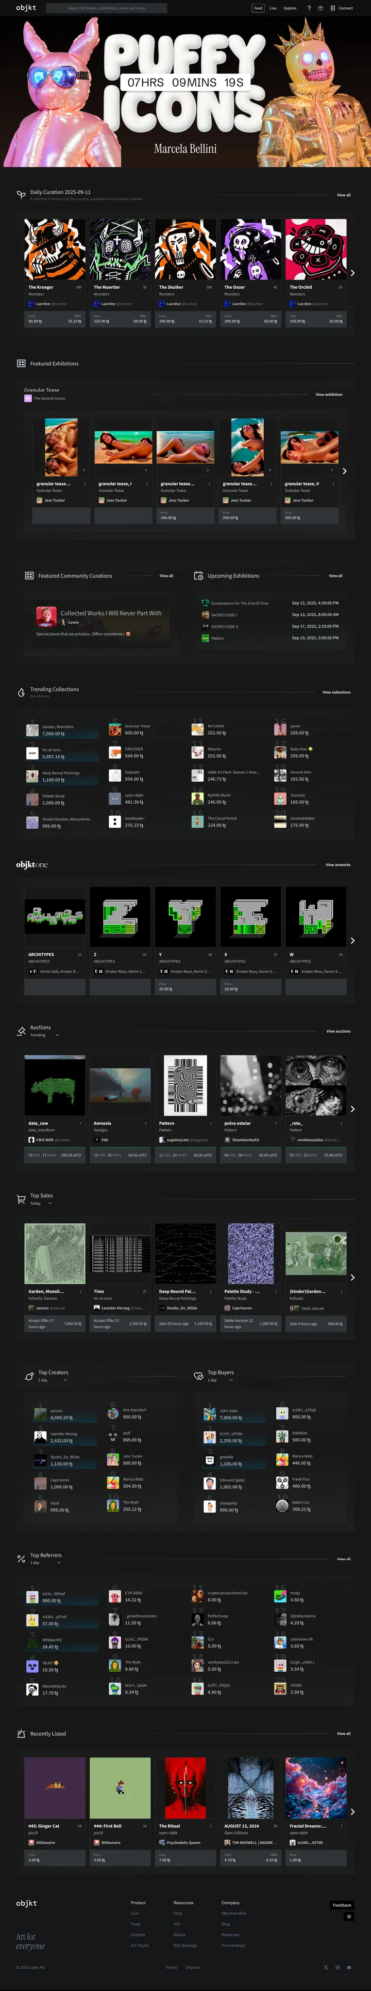Switch to the Feed tab
371x1991 pixels.
[x=258, y=8]
